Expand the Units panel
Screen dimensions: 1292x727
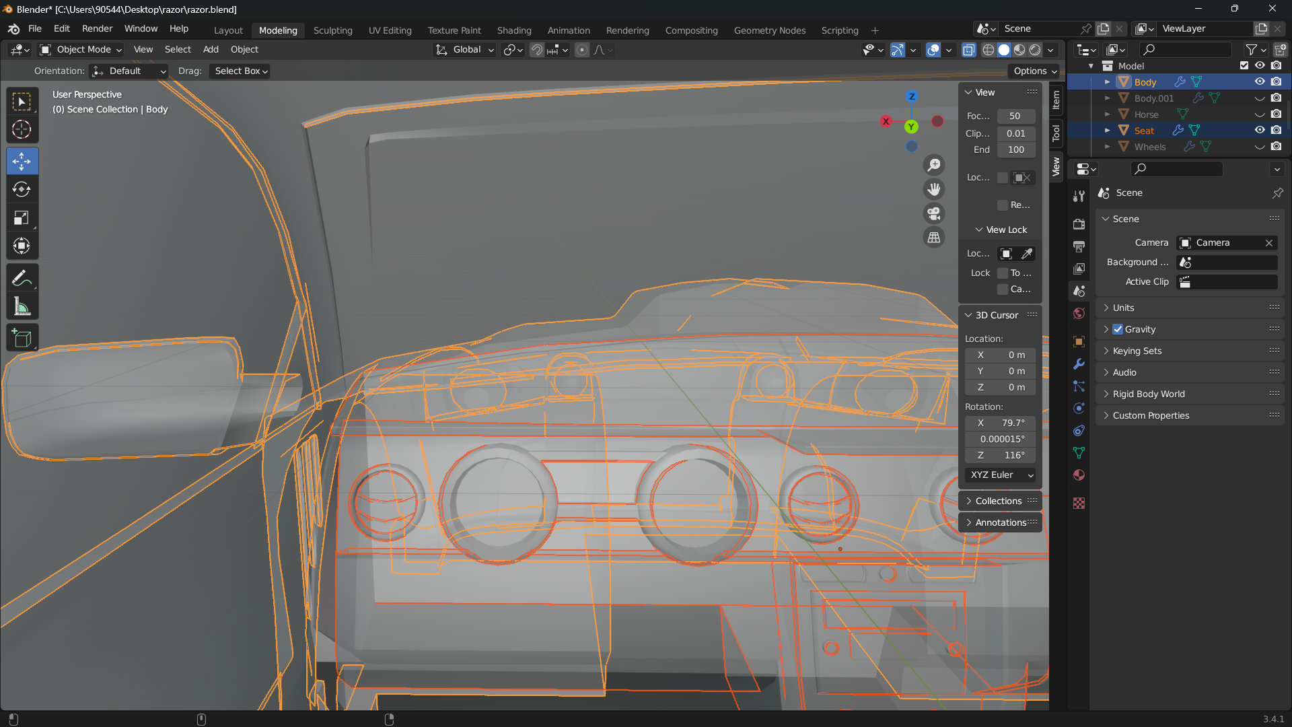[x=1123, y=308]
